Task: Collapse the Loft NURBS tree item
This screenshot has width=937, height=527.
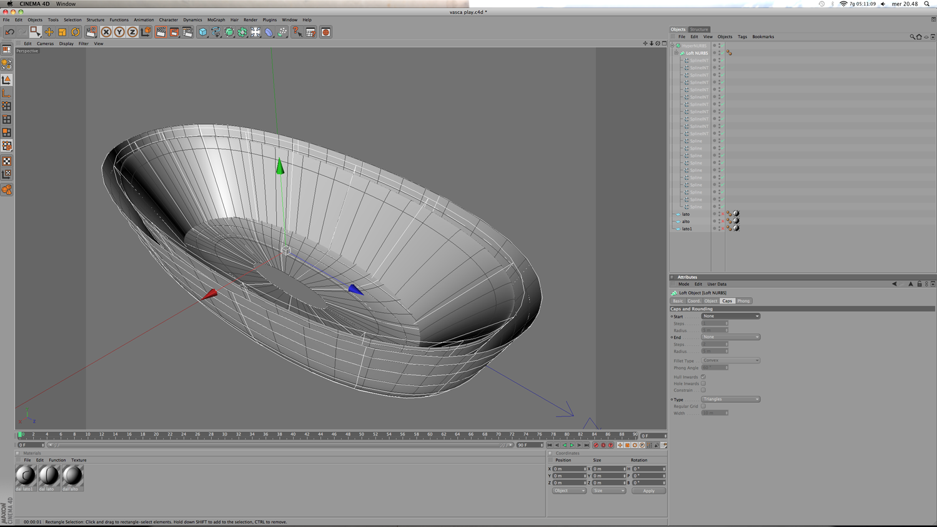Action: click(676, 53)
